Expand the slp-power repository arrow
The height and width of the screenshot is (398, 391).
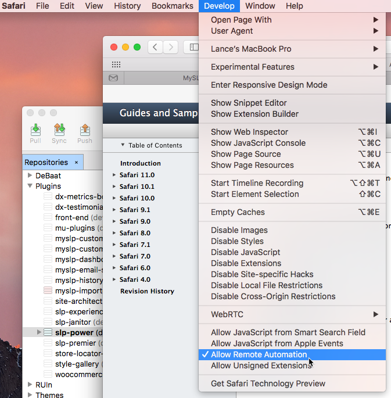click(39, 332)
